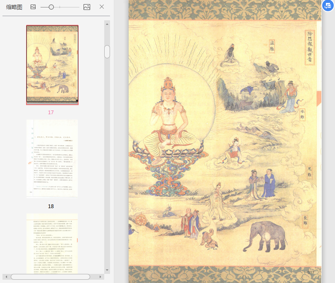The width and height of the screenshot is (335, 283).
Task: Click the horizontal scroll-left arrow
Action: (x=6, y=277)
